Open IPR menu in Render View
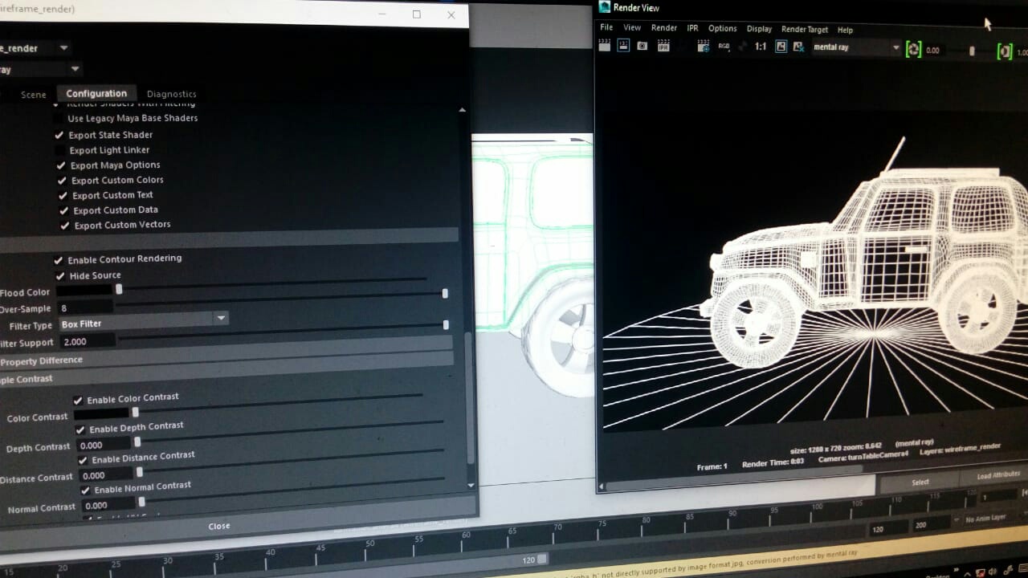1028x578 pixels. coord(692,28)
